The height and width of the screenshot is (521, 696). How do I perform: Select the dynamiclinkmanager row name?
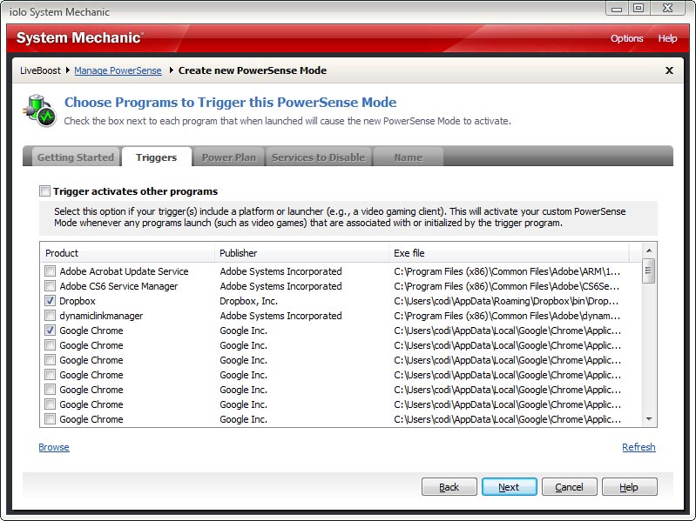(101, 316)
